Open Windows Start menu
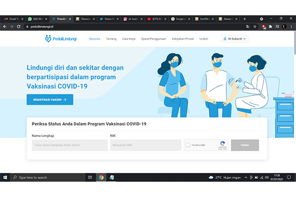 tap(5, 177)
